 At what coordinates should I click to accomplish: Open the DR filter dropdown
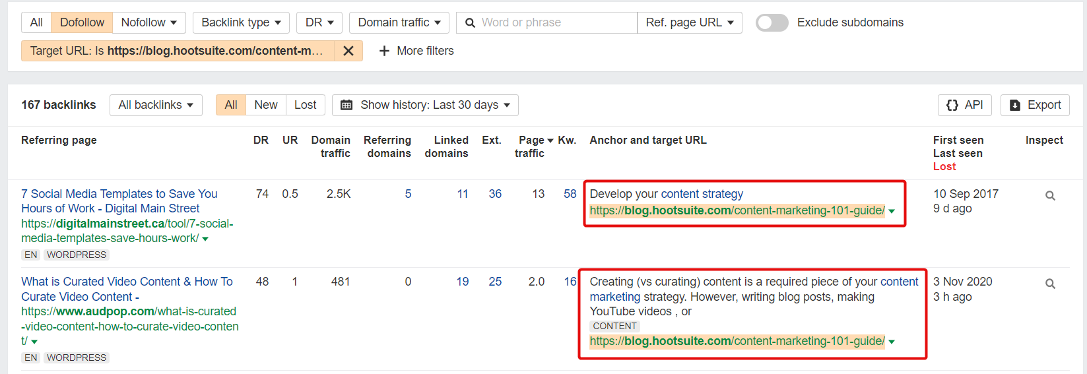tap(319, 22)
